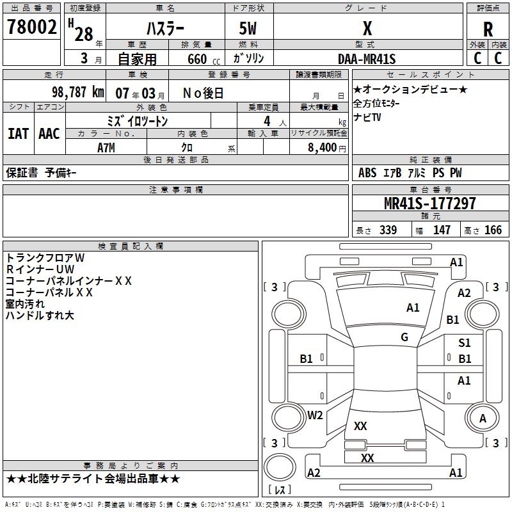
Task: Click the IAT shift value
Action: click(19, 134)
